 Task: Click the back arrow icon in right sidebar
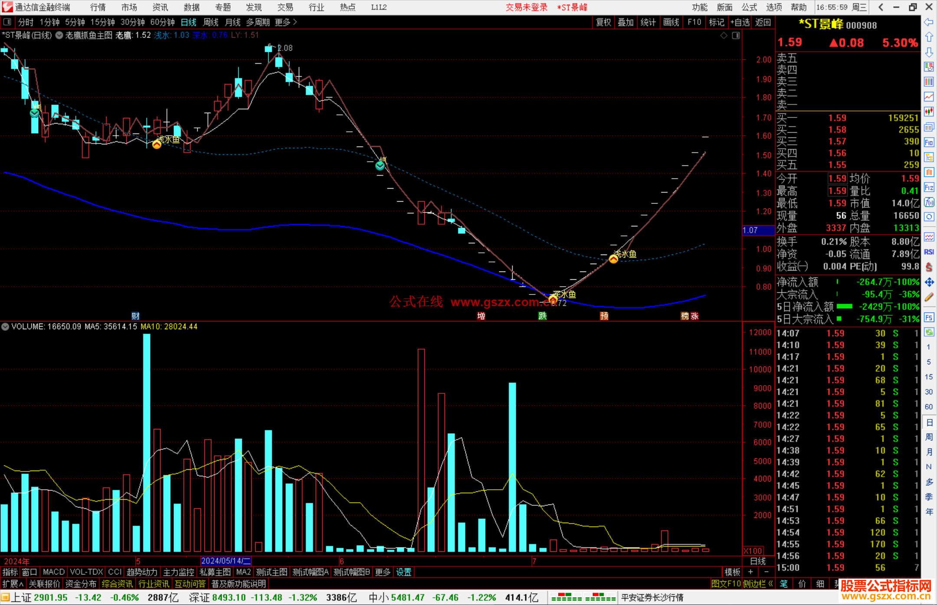(929, 22)
